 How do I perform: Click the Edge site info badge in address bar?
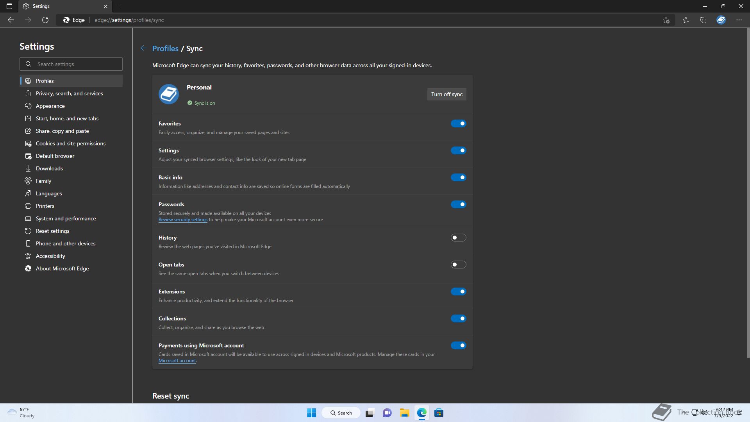pos(74,20)
